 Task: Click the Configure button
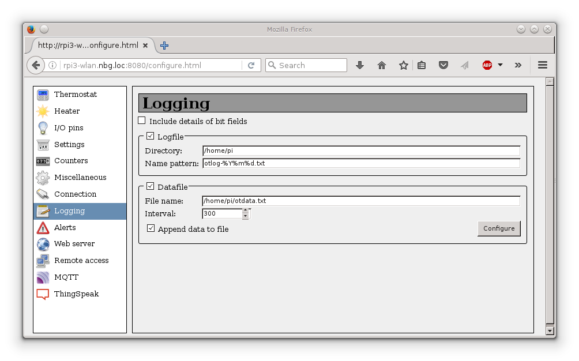point(499,228)
